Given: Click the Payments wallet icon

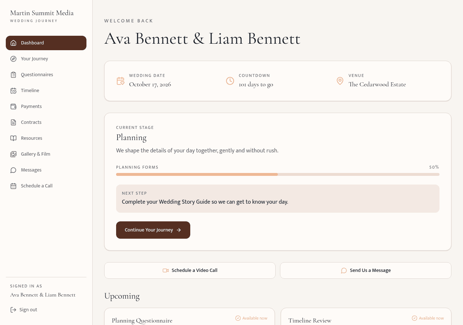Looking at the screenshot, I should 13,107.
